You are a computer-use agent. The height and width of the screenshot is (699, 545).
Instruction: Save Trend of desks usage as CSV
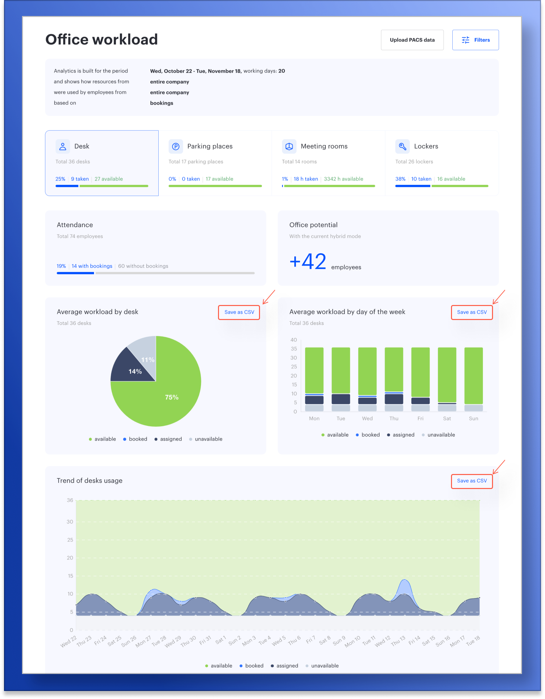tap(472, 481)
